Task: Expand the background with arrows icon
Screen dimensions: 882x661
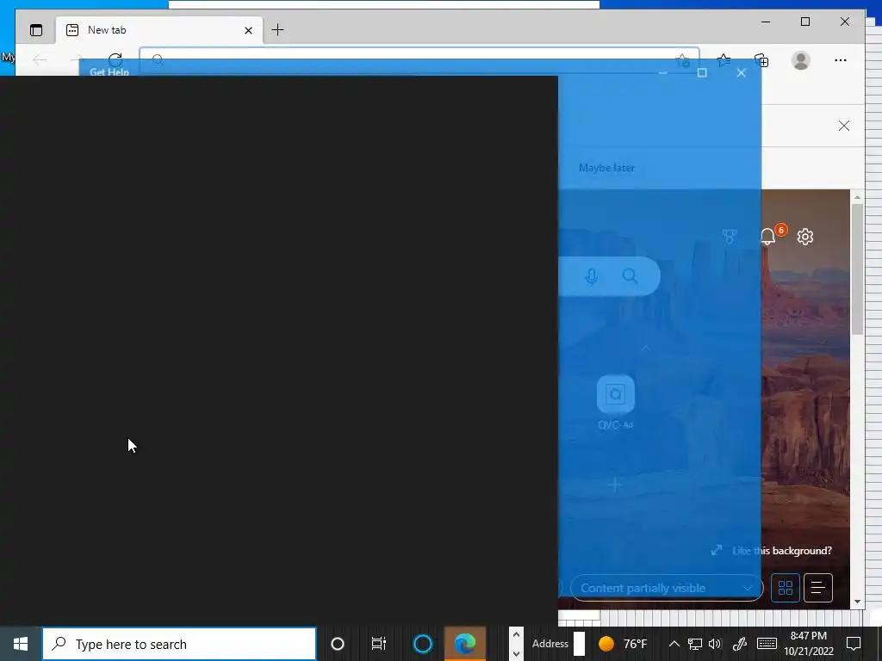Action: click(716, 550)
